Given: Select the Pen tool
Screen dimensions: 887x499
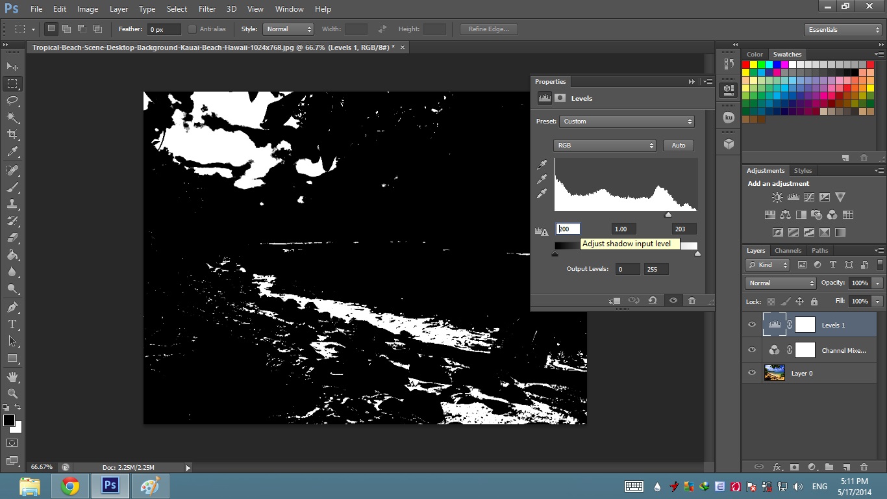Looking at the screenshot, I should 12,307.
